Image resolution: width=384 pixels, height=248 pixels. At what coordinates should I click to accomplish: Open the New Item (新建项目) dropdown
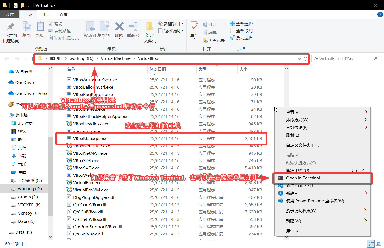171,24
